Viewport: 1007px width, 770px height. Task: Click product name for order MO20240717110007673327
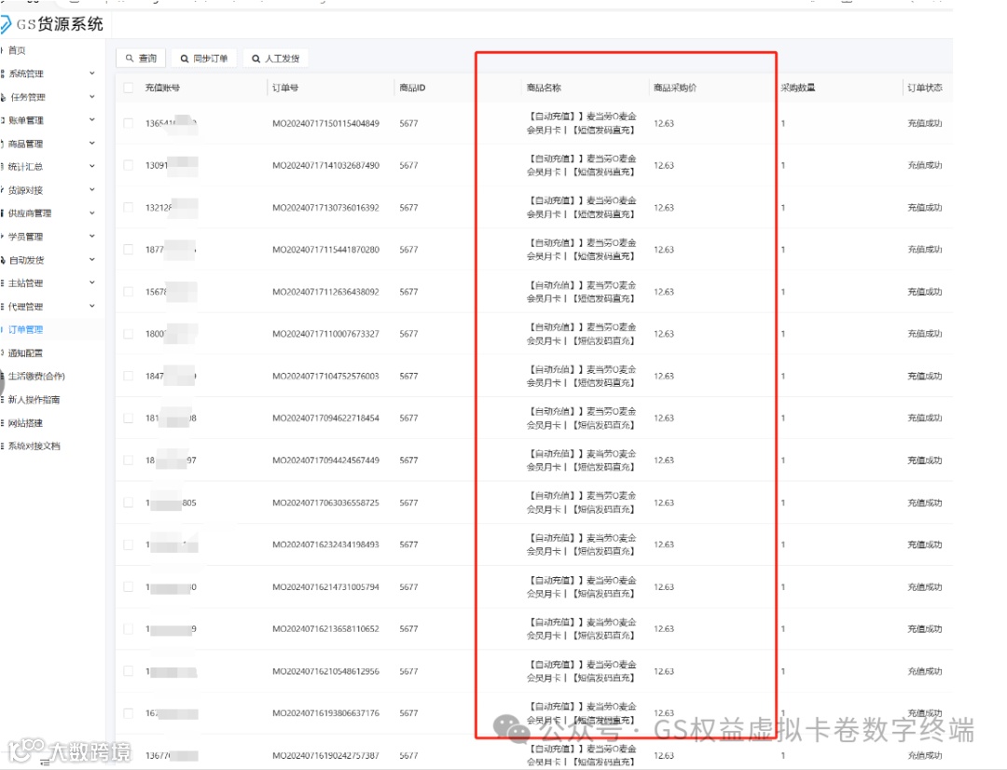pyautogui.click(x=581, y=334)
